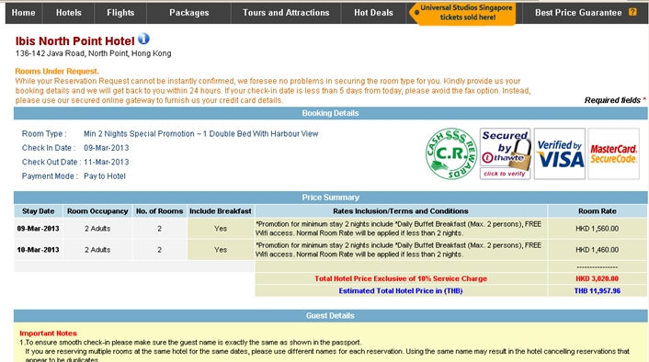This screenshot has width=649, height=362.
Task: View the Hot Deals page
Action: [x=373, y=13]
